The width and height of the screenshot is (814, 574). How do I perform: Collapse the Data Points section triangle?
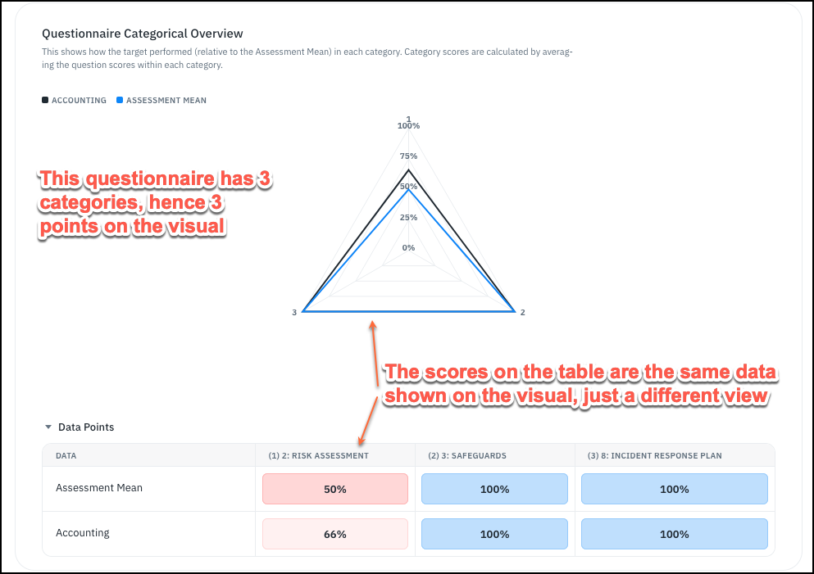48,427
